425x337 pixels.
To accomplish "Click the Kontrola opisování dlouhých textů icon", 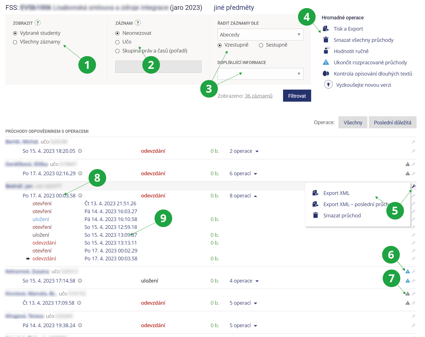I will click(326, 74).
